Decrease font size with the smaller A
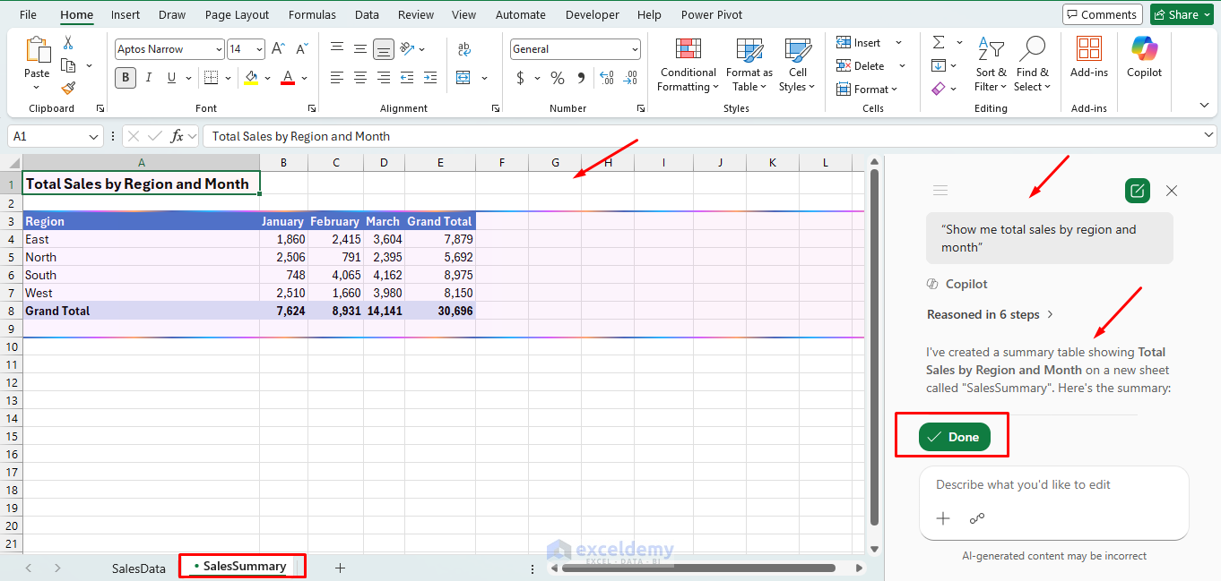This screenshot has width=1221, height=581. tap(302, 49)
